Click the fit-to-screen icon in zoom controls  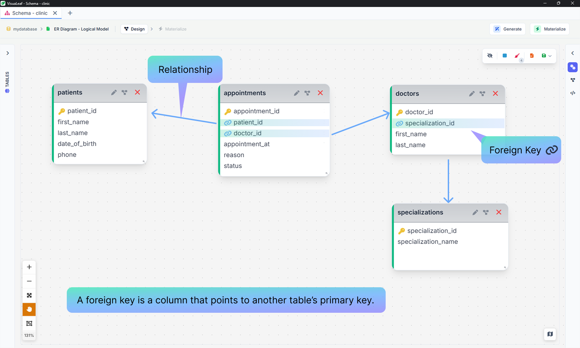tap(29, 295)
